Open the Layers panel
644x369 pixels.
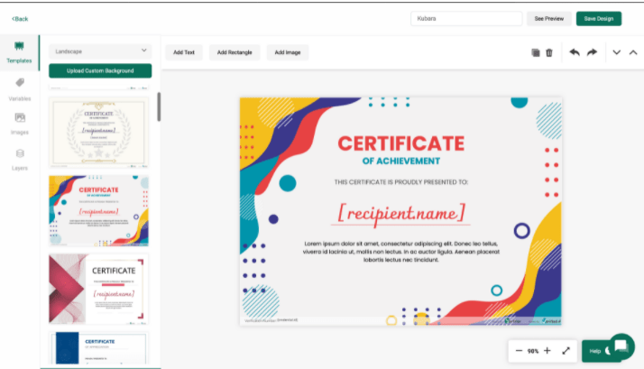pyautogui.click(x=19, y=159)
